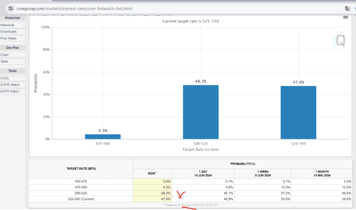The height and width of the screenshot is (210, 356).
Task: Select the 450-475 target rate row label
Action: coord(81,182)
